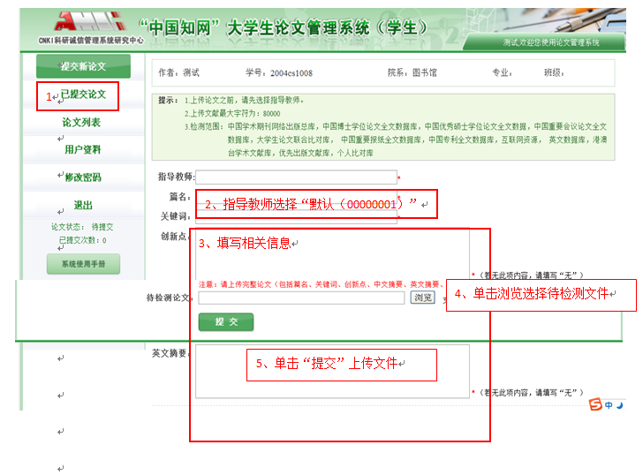Click the 院系：图书馆 text

(x=412, y=72)
